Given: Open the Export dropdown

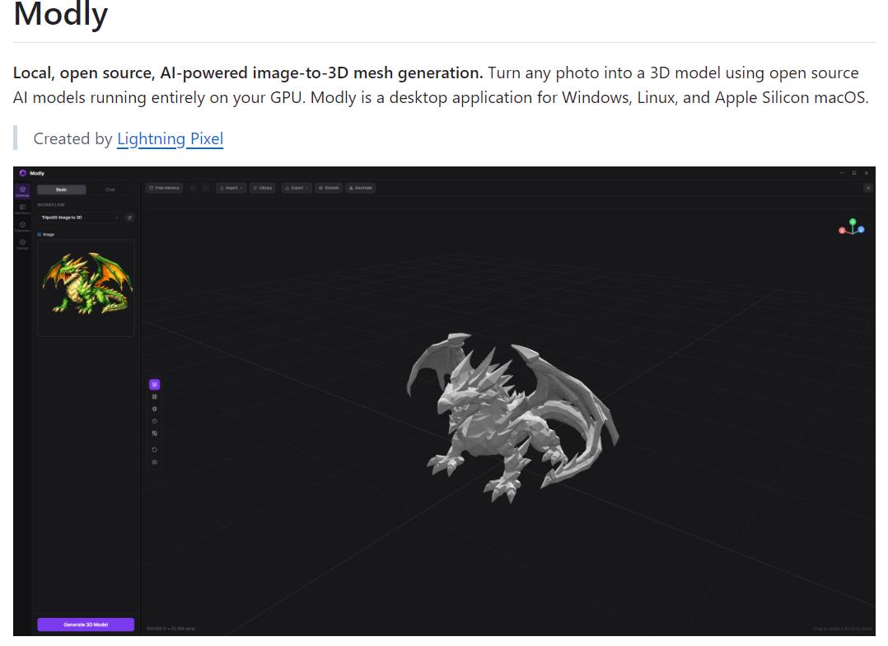Looking at the screenshot, I should pos(297,188).
